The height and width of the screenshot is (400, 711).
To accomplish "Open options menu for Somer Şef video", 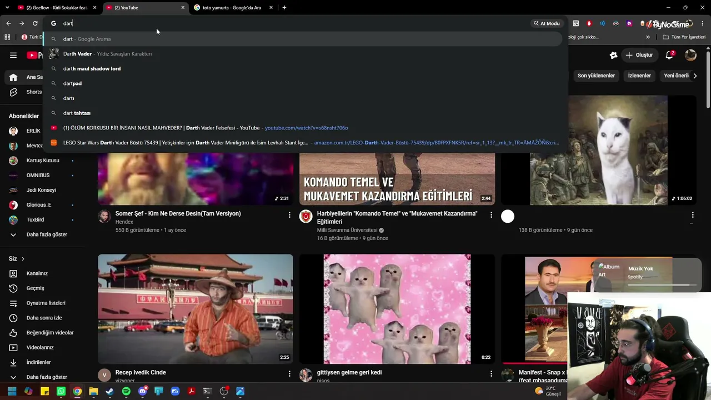I will point(289,214).
